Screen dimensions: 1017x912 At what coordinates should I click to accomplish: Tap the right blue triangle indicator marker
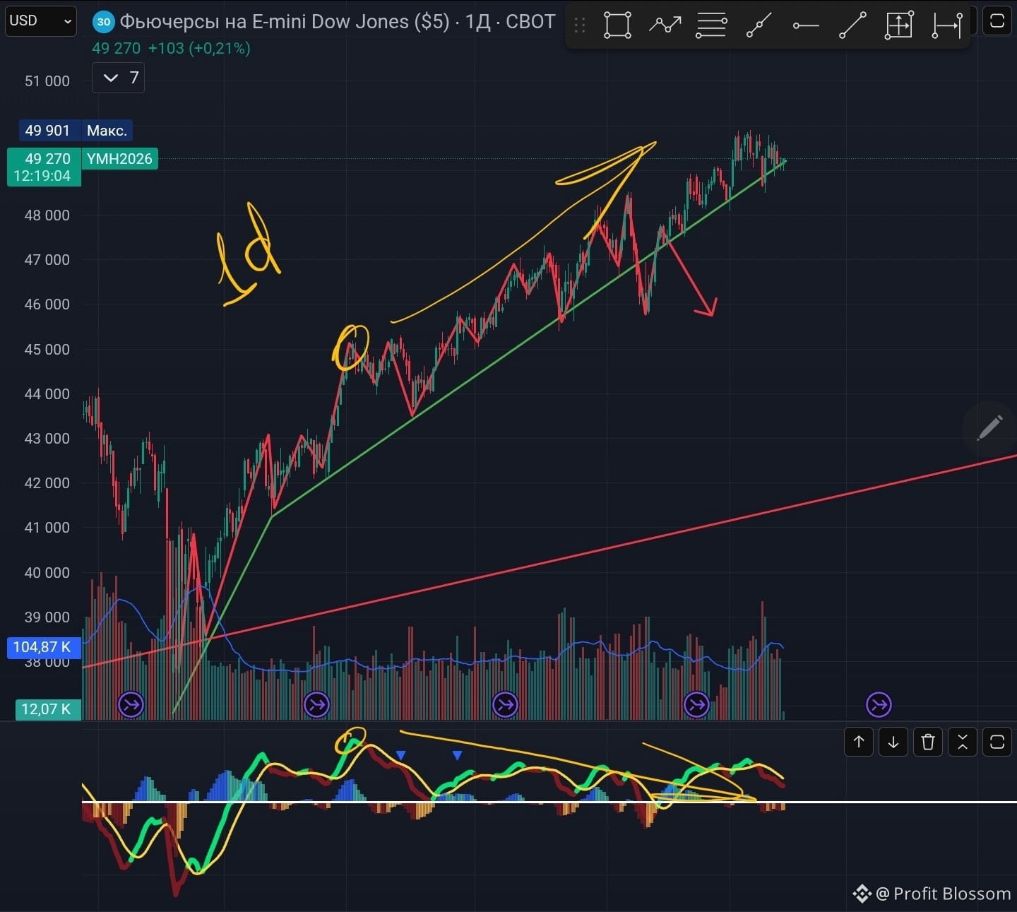457,756
